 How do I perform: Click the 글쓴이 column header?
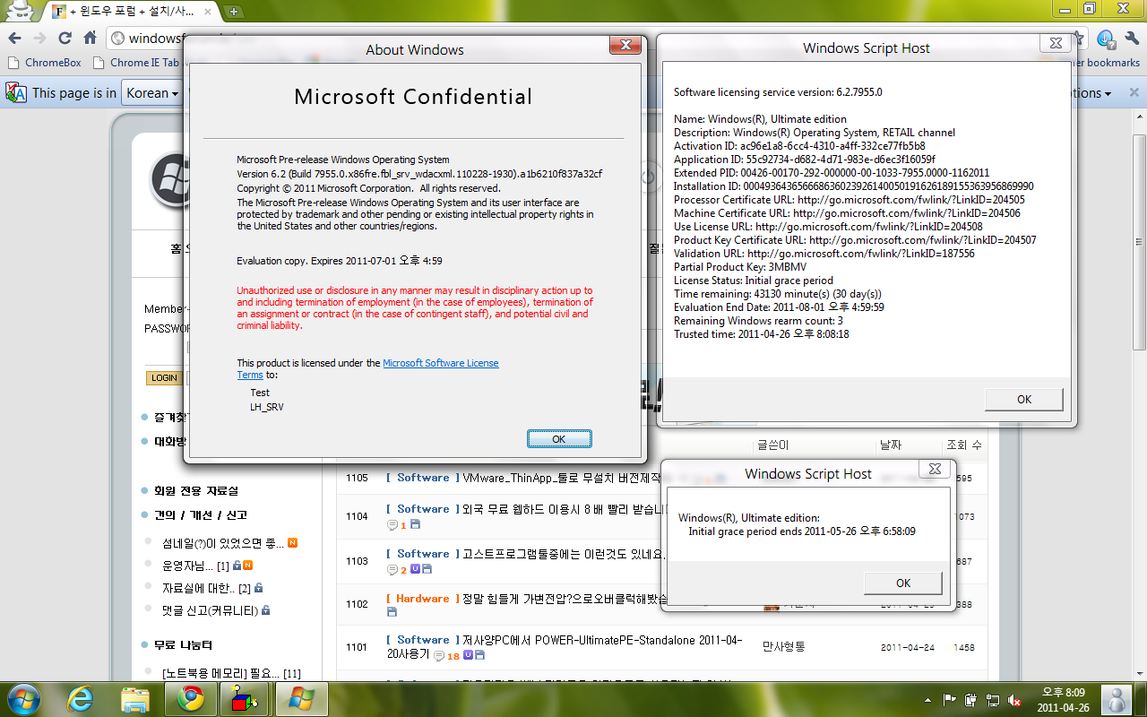773,445
